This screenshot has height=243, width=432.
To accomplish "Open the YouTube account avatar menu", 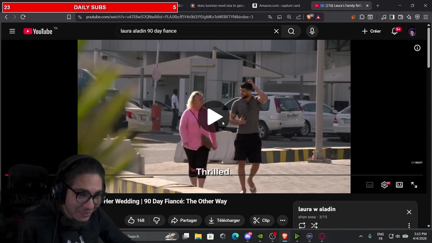I will [x=412, y=31].
